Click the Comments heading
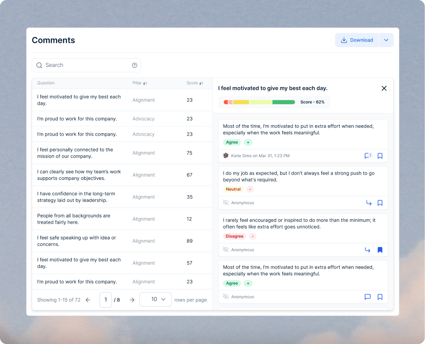 tap(53, 40)
